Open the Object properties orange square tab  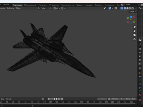click(x=140, y=73)
